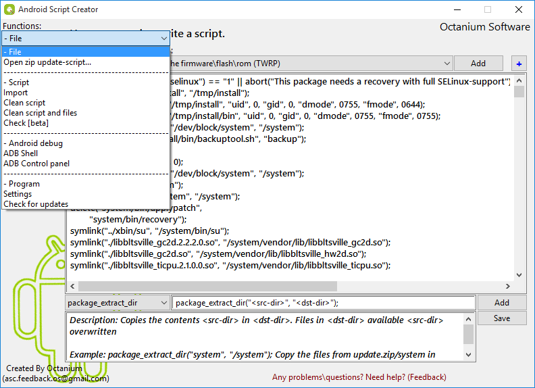
Task: Select 'Open zip update-script...' option
Action: 47,62
